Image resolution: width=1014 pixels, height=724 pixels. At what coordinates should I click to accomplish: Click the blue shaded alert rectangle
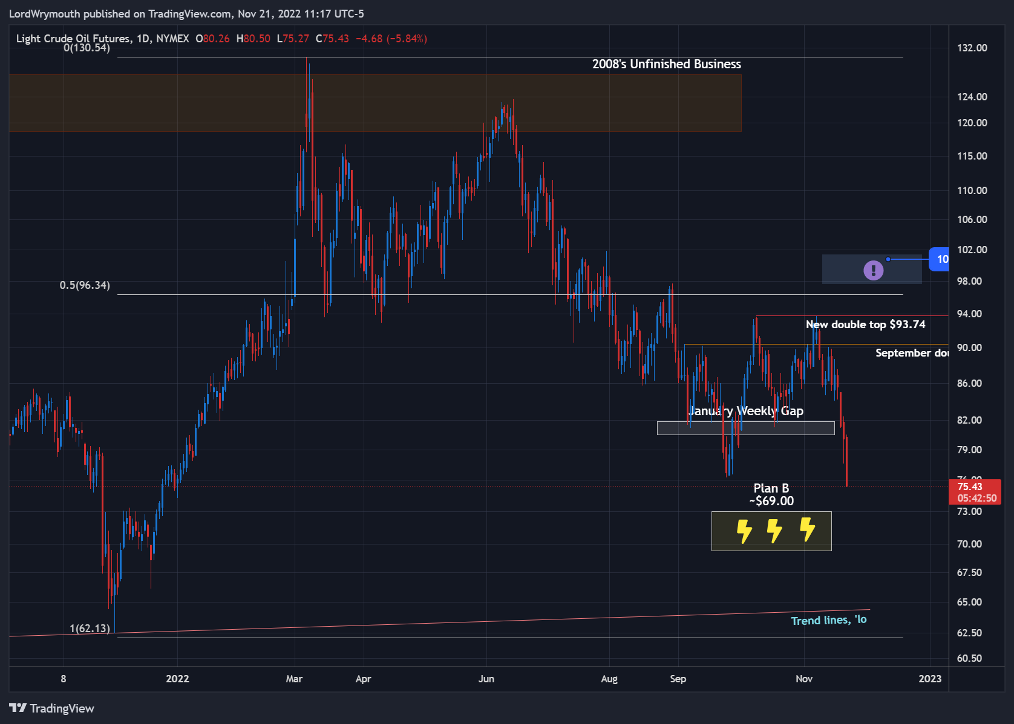(x=872, y=269)
